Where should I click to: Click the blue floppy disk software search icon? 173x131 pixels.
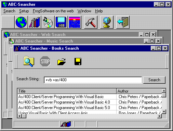coord(61,22)
